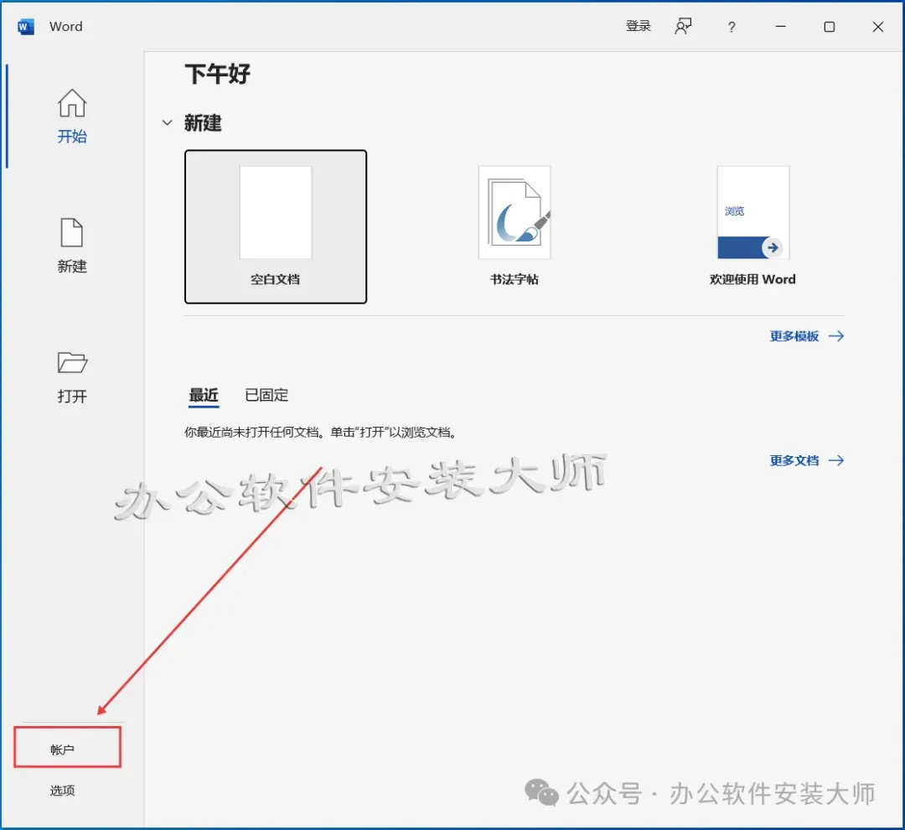This screenshot has width=905, height=830.
Task: Open the 欢迎使用 Word template
Action: point(752,226)
